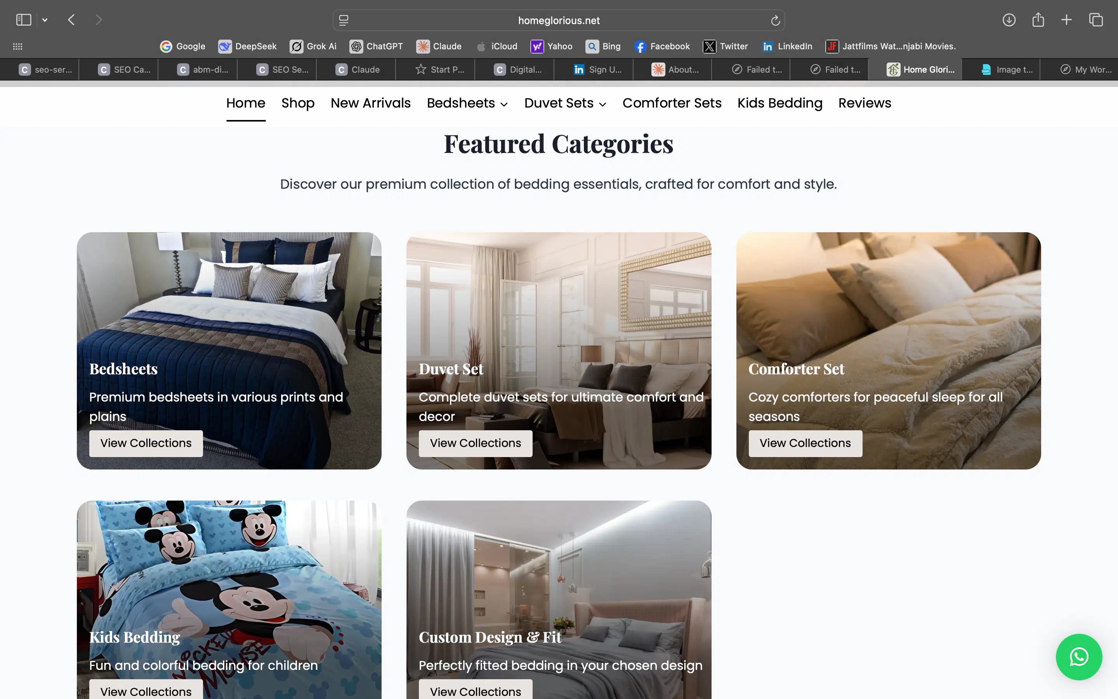
Task: Click the Safari sidebar toggle icon
Action: 24,20
